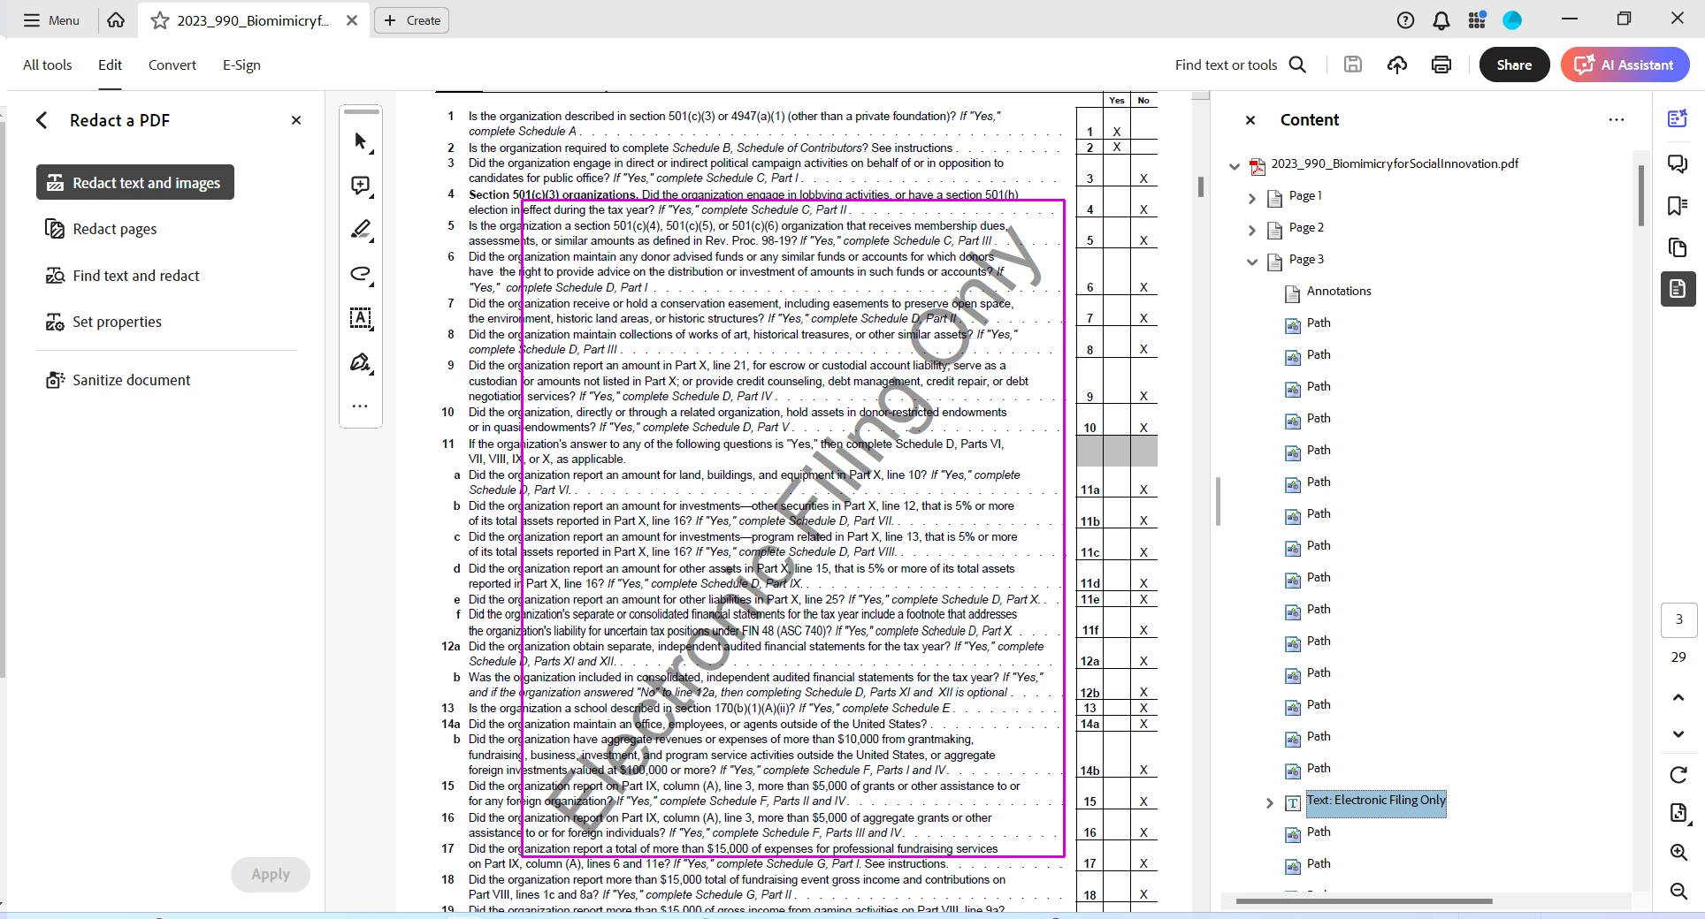Expand the Page 2 node
Image resolution: width=1705 pixels, height=919 pixels.
(1252, 230)
